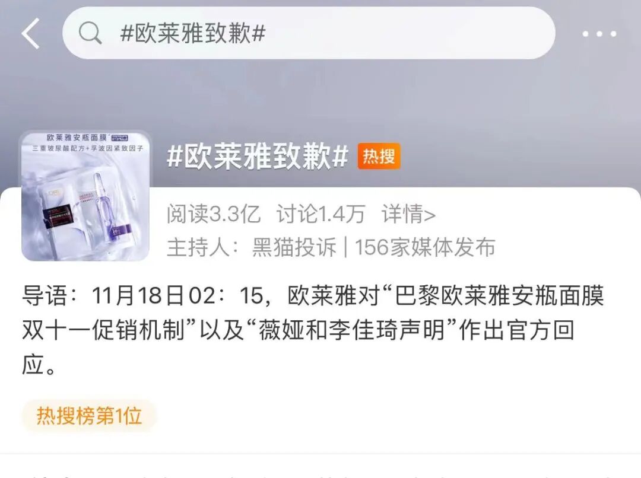The image size is (641, 478).
Task: Open the 详情> details link
Action: [408, 214]
